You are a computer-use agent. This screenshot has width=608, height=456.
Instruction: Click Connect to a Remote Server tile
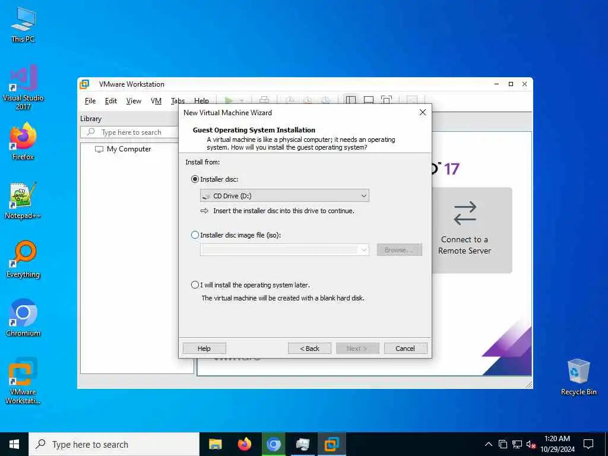tap(464, 230)
